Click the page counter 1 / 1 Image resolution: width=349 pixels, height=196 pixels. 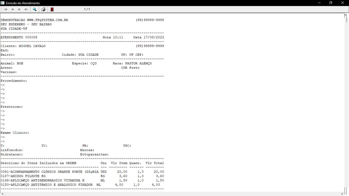tap(87, 9)
